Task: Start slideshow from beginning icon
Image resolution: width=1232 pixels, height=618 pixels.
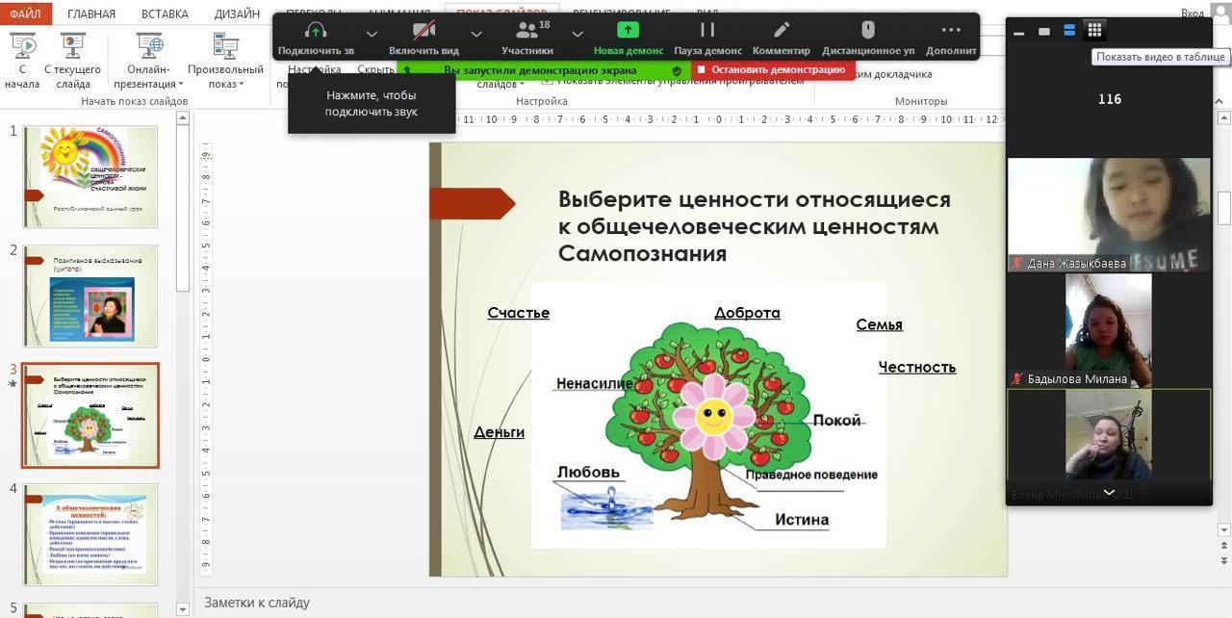Action: (22, 46)
